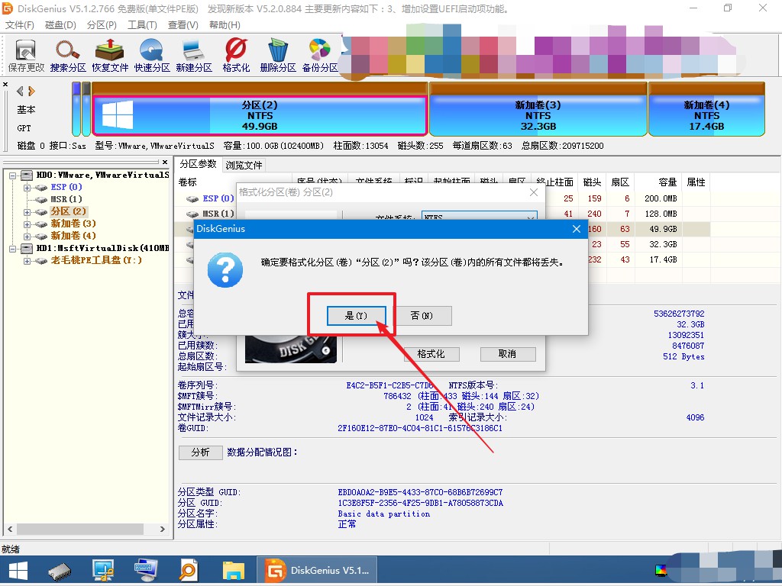Viewport: 782px width, 586px height.
Task: Expand the ESP (0) tree node
Action: (x=27, y=188)
